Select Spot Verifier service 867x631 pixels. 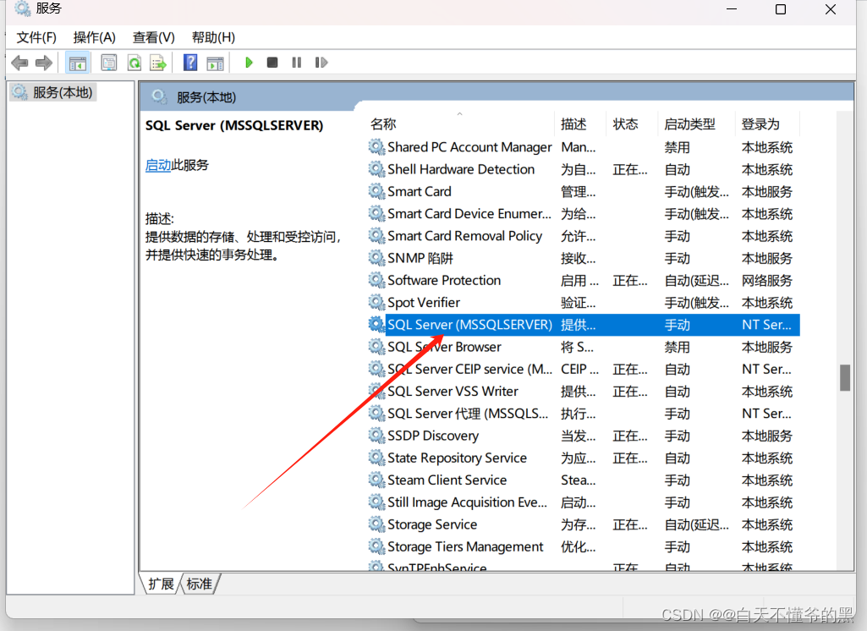tap(584, 303)
